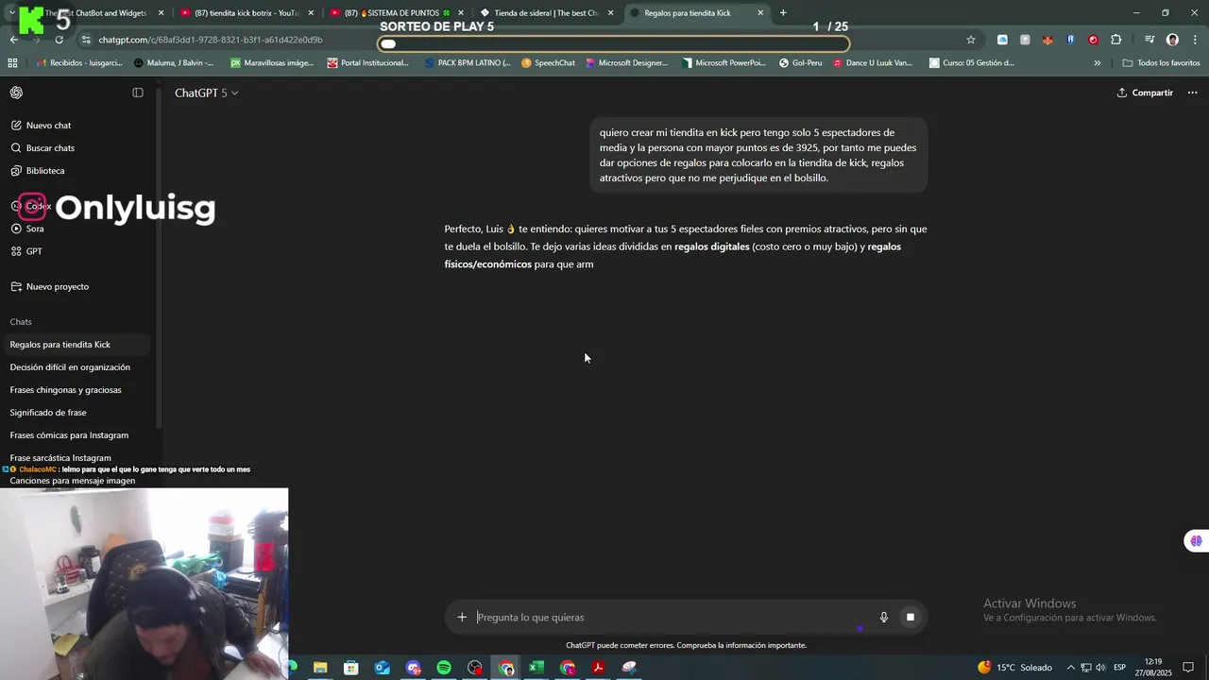This screenshot has height=680, width=1209.
Task: Bookmark this page with the star icon
Action: 970,40
